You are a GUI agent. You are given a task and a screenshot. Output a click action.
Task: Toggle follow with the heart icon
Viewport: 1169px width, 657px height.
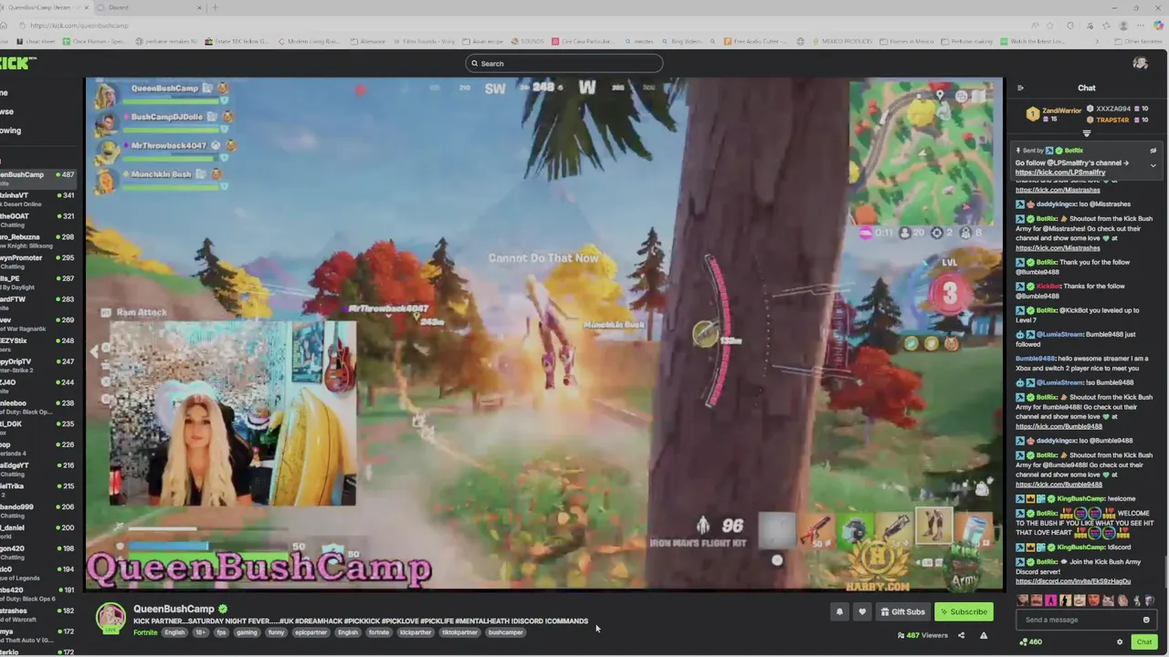[861, 611]
